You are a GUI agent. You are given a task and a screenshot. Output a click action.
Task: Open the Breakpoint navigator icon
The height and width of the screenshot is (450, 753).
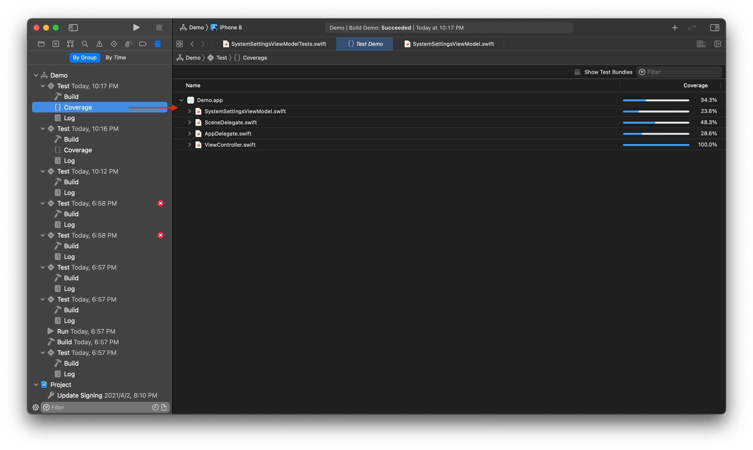143,44
